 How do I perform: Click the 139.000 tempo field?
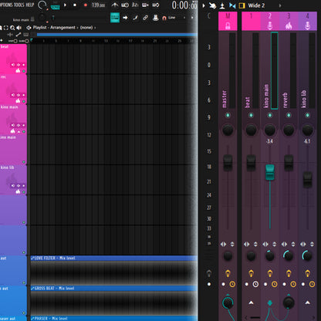98,5
